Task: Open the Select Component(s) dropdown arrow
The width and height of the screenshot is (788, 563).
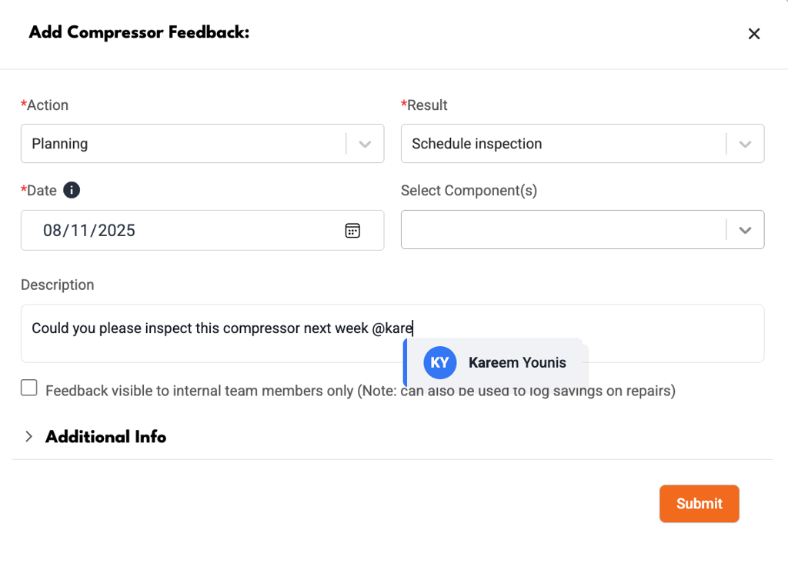Action: coord(745,230)
